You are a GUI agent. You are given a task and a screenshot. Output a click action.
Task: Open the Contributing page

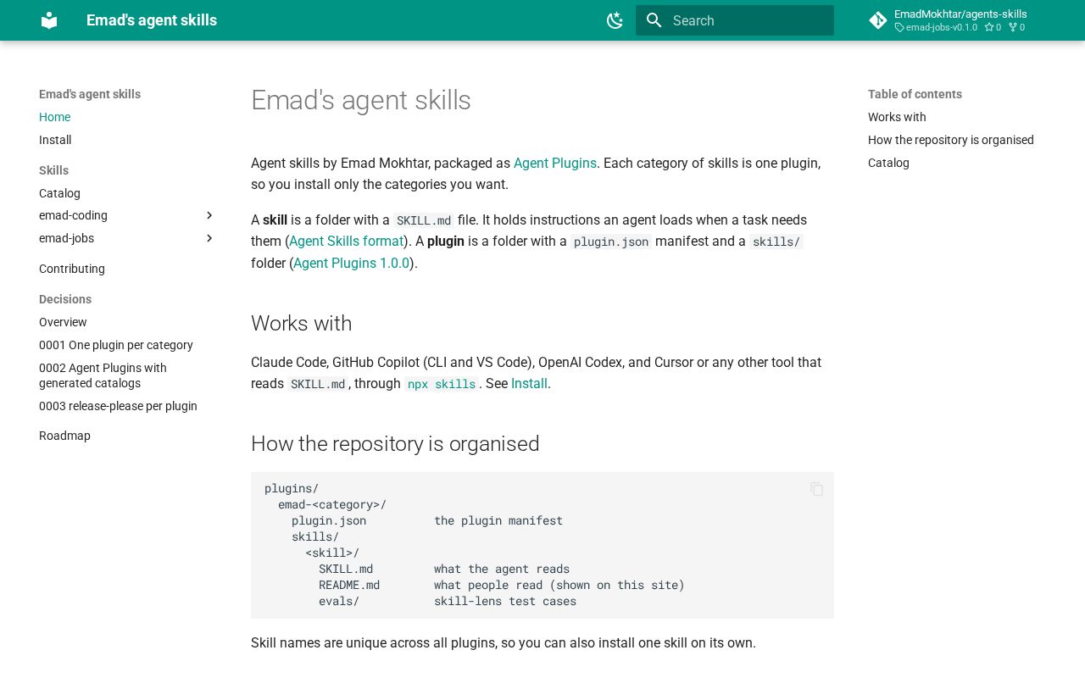(72, 269)
